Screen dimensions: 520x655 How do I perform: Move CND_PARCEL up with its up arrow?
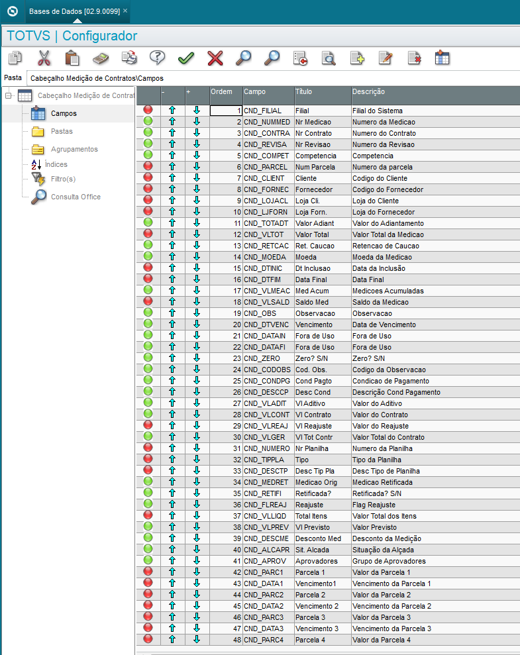coord(172,167)
